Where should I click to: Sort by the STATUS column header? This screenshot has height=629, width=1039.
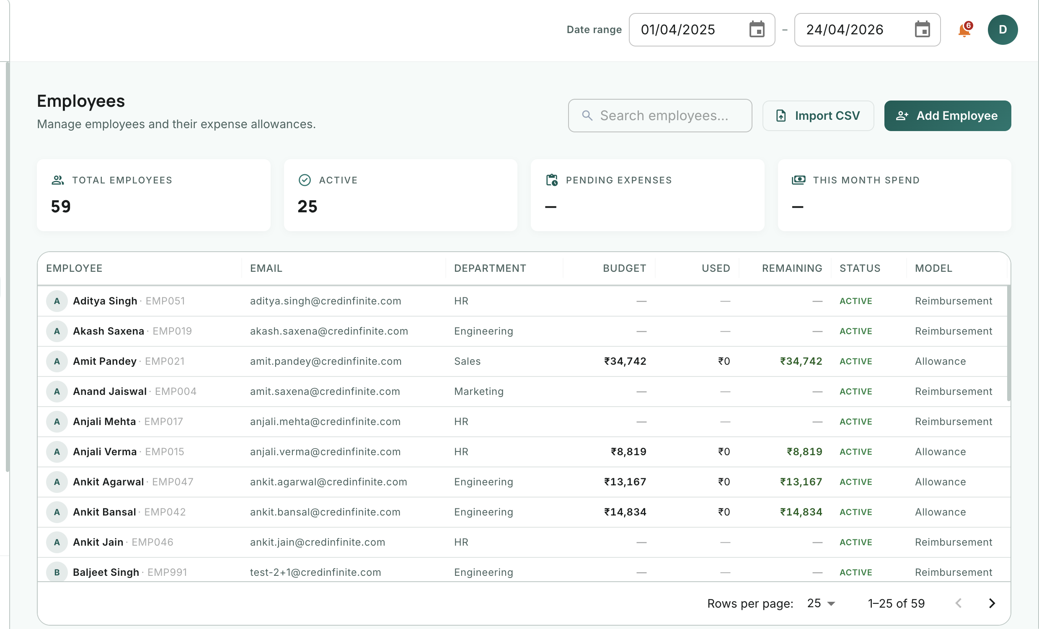pos(860,268)
